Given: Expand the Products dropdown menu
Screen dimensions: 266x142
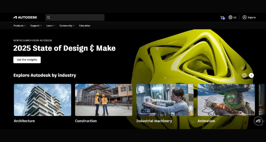Looking at the screenshot, I should click(19, 26).
